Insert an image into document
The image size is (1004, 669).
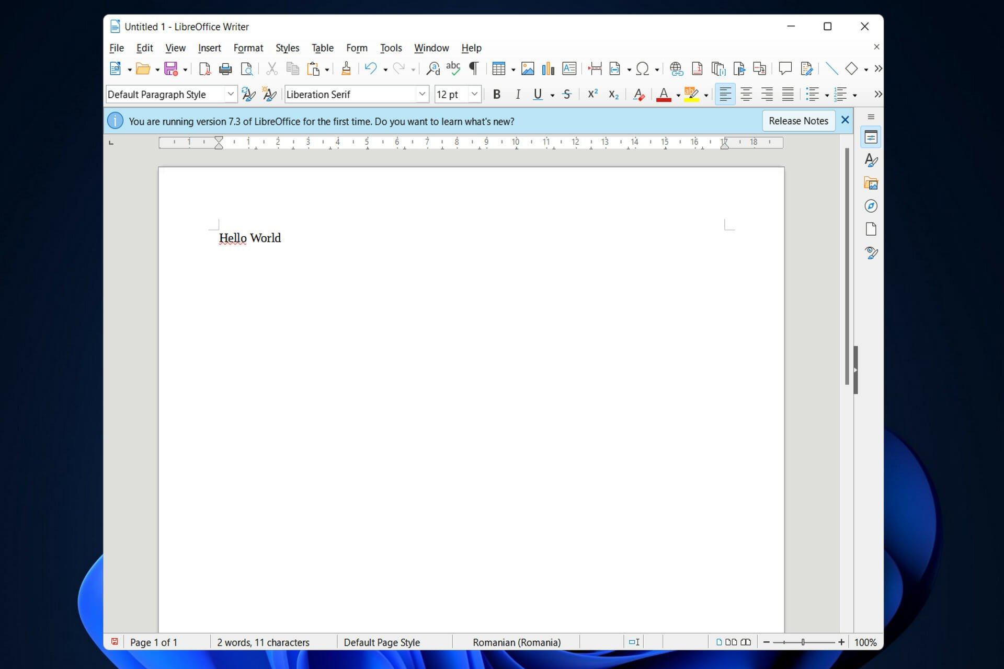click(528, 68)
